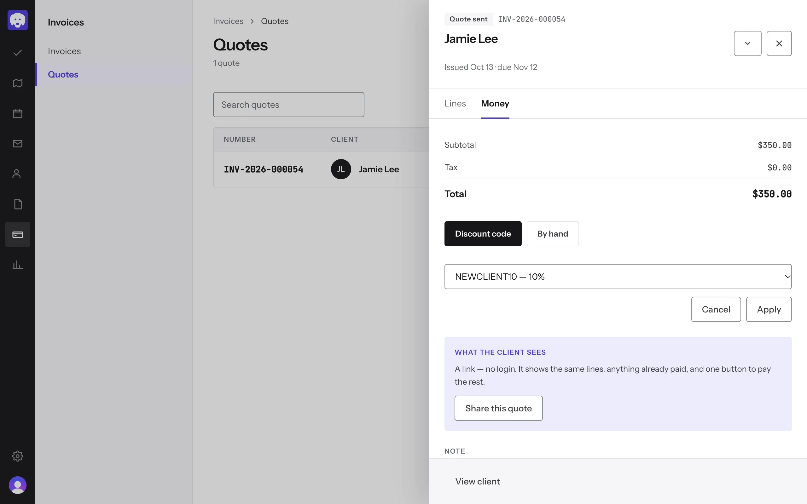807x504 pixels.
Task: Switch to the Money tab
Action: 495,103
